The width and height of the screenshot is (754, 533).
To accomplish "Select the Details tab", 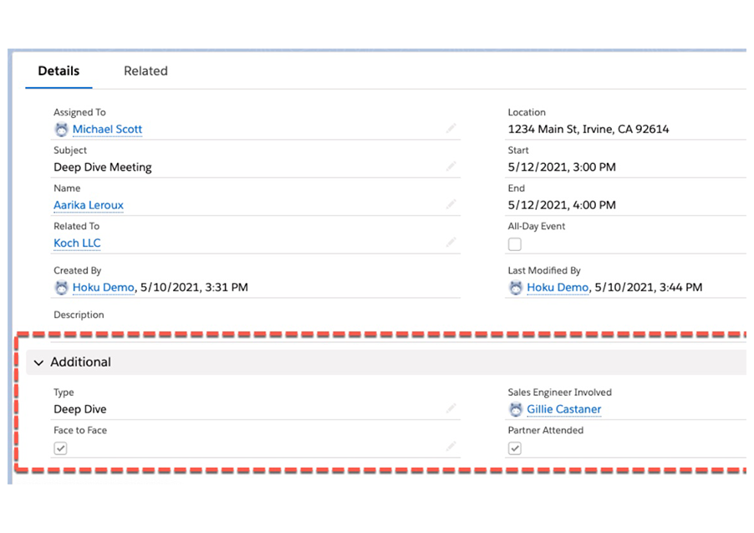I will [x=59, y=71].
